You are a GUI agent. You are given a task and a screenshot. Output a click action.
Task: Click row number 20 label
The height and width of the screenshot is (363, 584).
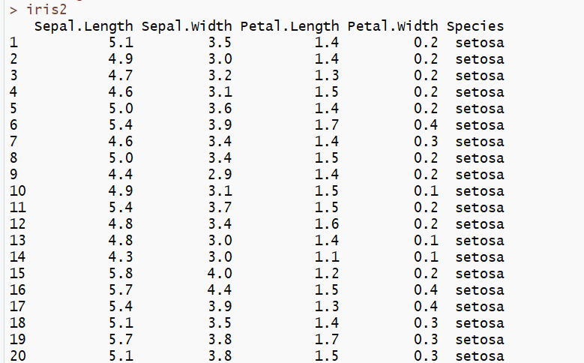[x=18, y=356]
